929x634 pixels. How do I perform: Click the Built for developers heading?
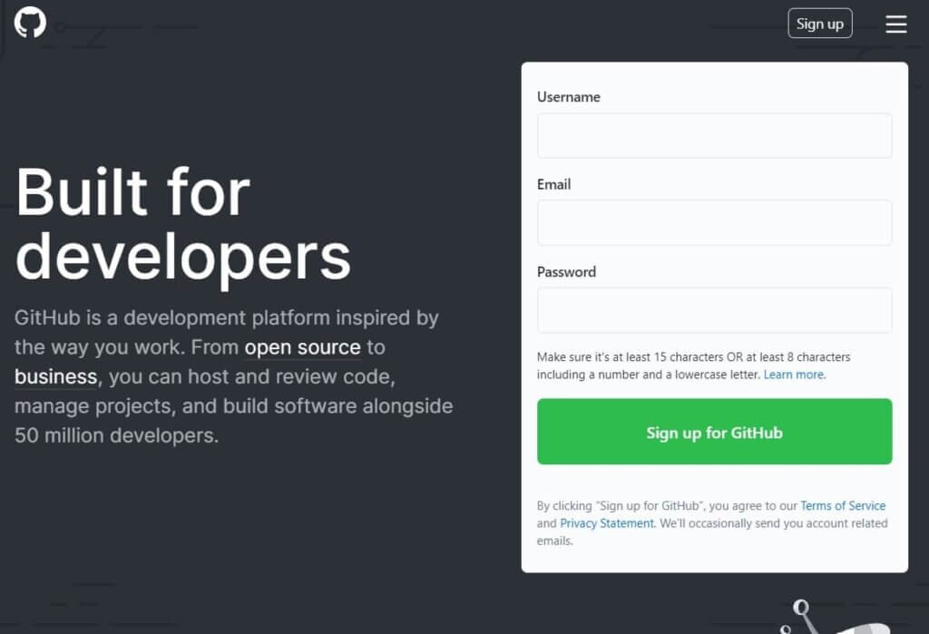[x=183, y=224]
